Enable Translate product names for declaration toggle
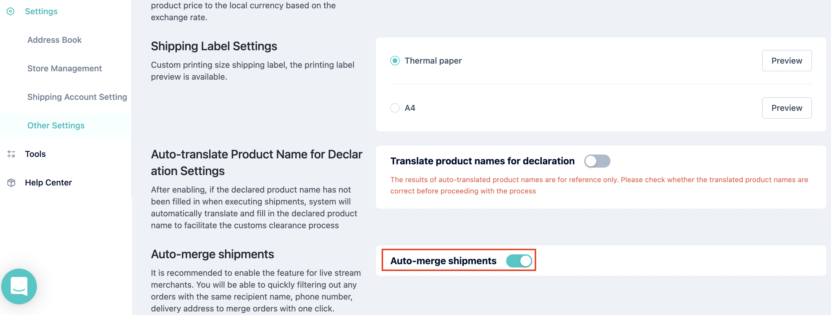This screenshot has height=315, width=831. point(597,161)
